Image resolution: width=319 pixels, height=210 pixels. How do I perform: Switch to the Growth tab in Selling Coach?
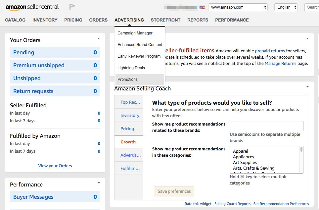click(128, 142)
